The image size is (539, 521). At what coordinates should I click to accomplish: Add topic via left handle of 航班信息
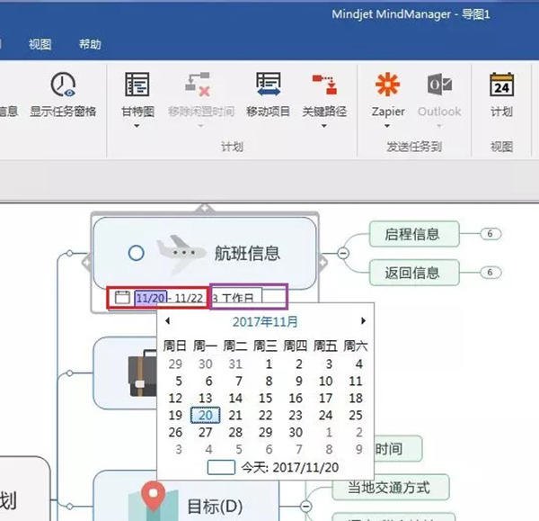click(86, 263)
